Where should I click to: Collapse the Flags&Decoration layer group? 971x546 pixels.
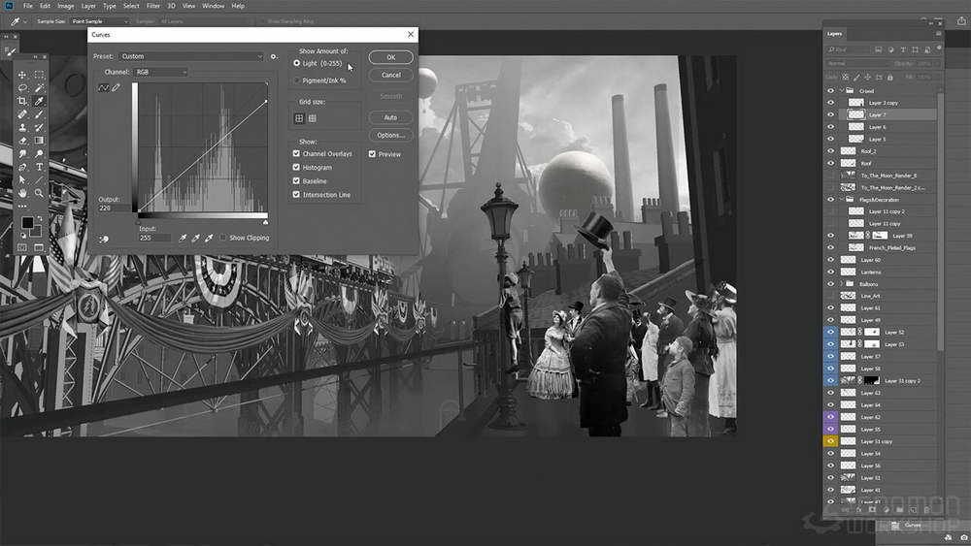click(842, 199)
